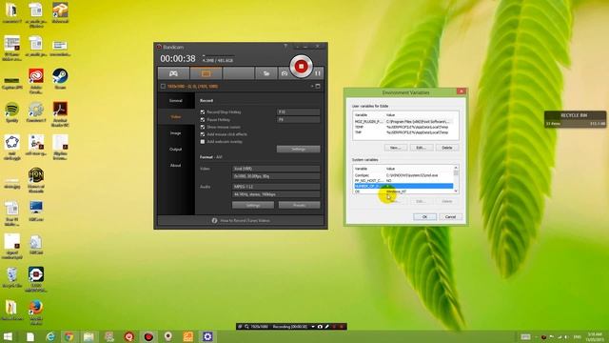Click the MPEG-1 L2 audio codec field

click(276, 187)
